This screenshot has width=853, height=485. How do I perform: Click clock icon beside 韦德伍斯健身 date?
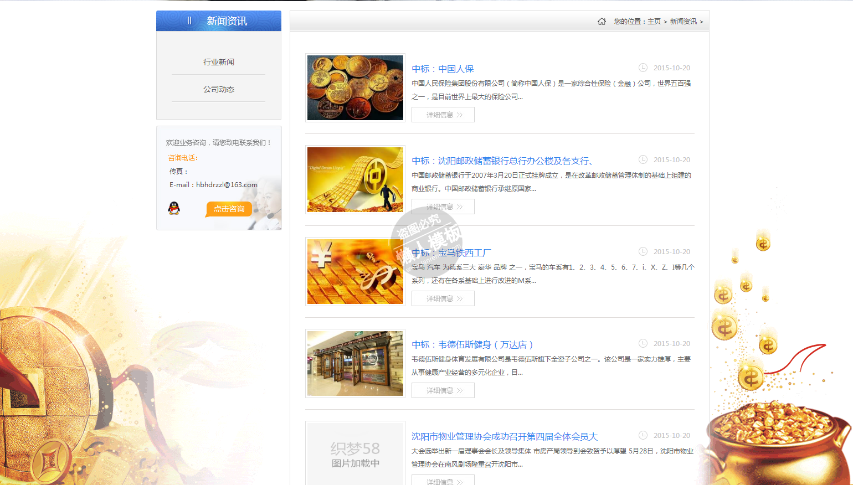(x=643, y=343)
